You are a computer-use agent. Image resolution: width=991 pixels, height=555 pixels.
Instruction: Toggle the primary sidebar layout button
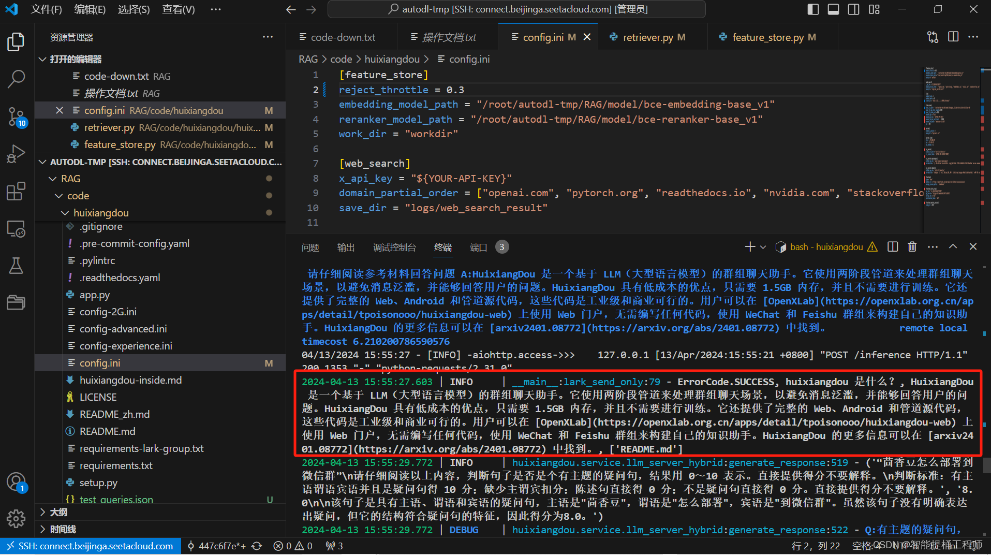(x=813, y=9)
